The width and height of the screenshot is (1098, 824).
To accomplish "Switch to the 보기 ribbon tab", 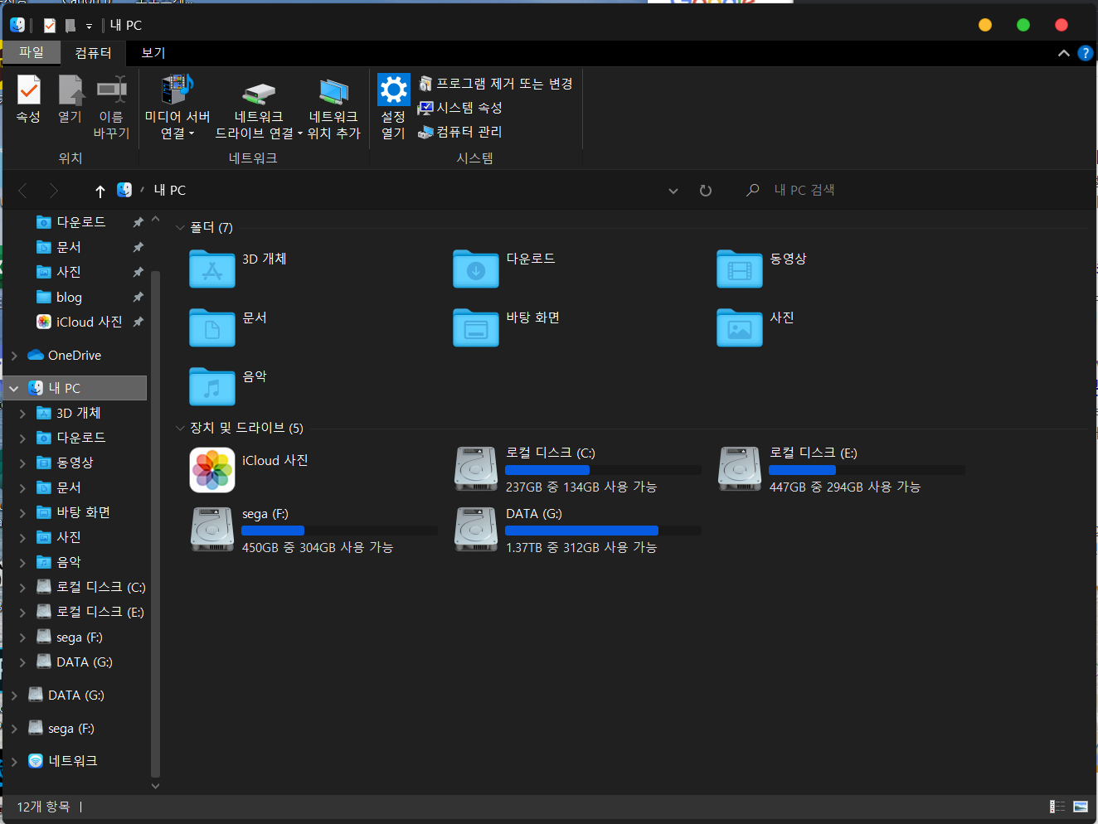I will click(153, 53).
